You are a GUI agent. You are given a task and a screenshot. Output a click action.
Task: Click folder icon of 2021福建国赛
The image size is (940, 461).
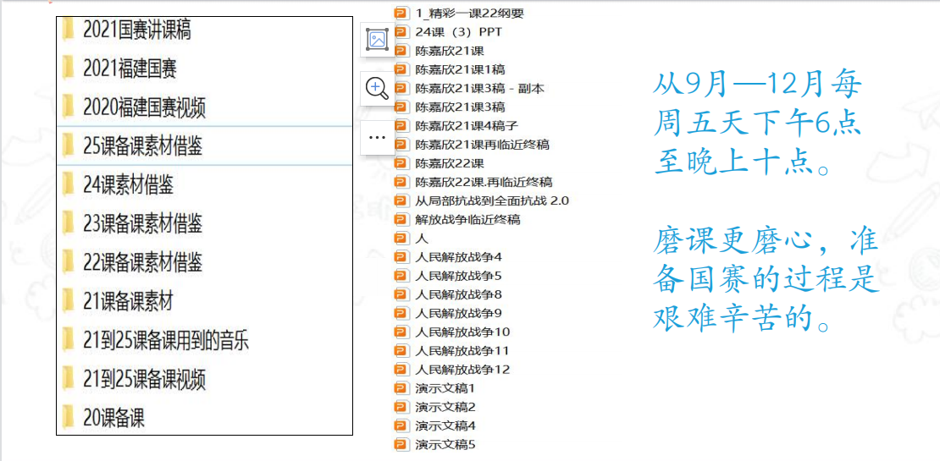[x=69, y=69]
